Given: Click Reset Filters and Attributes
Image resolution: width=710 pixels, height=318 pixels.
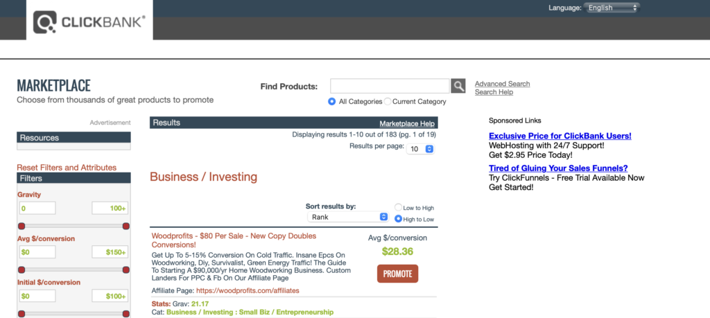Looking at the screenshot, I should coord(67,168).
